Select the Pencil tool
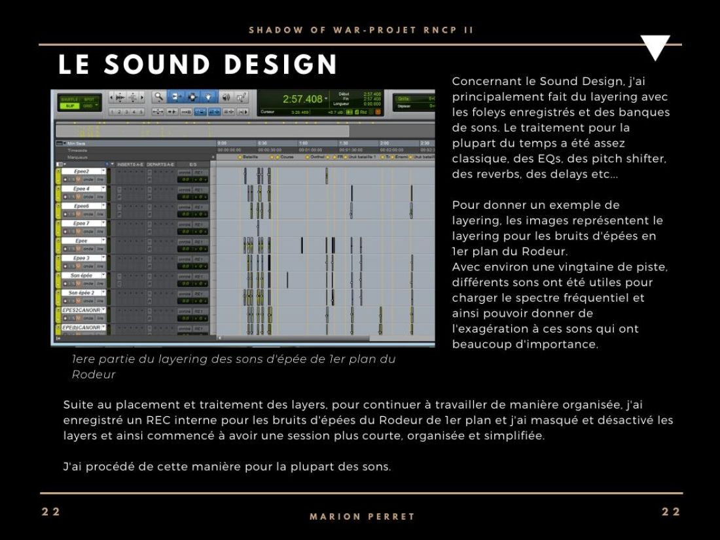This screenshot has width=720, height=540. 241,97
